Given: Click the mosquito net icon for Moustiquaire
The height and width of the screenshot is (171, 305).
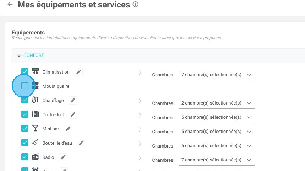Looking at the screenshot, I should 35,85.
